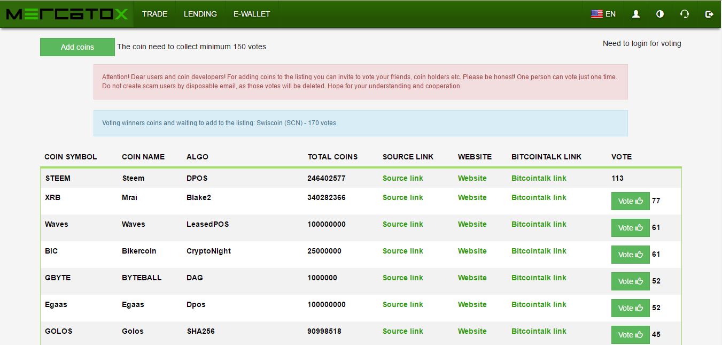Open the EN language selector
This screenshot has width=722, height=345.
(x=603, y=14)
